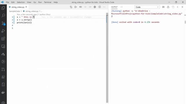Clear the output panel

[x=163, y=7]
